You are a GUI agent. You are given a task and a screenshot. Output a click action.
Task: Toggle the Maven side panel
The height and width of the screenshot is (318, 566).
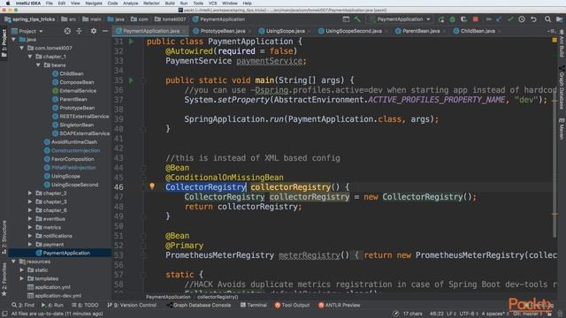tap(562, 129)
